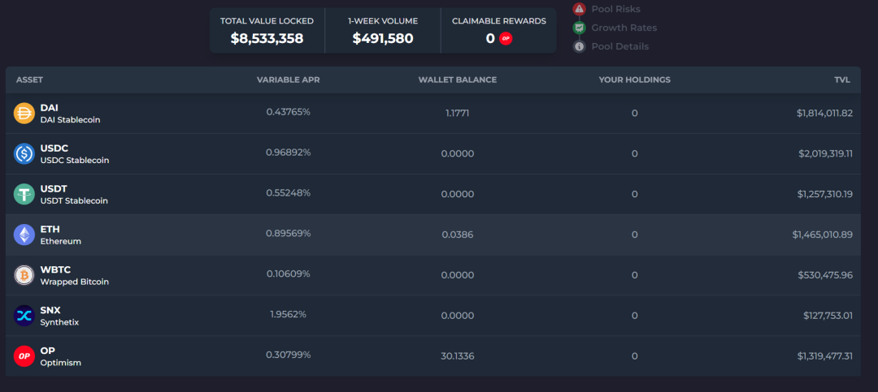The height and width of the screenshot is (392, 878).
Task: Click the OP wallet balance 30.1336
Action: click(x=457, y=355)
